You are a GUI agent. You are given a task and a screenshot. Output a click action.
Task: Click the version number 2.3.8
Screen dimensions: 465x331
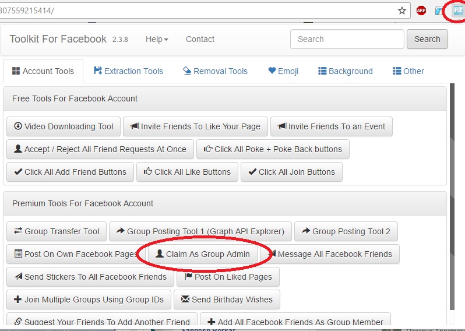(x=120, y=40)
